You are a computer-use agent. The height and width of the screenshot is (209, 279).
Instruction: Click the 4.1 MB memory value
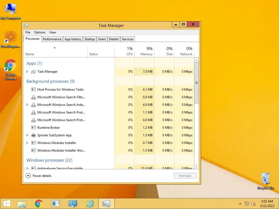point(147,89)
